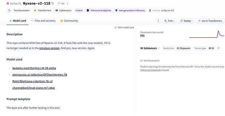The image size is (225, 116).
Task: Click the Model used heading
Action: 14,59
